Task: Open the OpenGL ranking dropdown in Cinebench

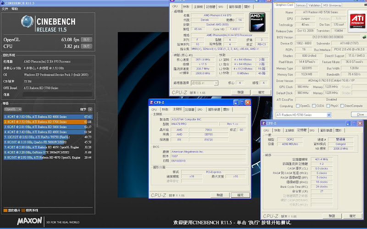Action: pos(13,109)
